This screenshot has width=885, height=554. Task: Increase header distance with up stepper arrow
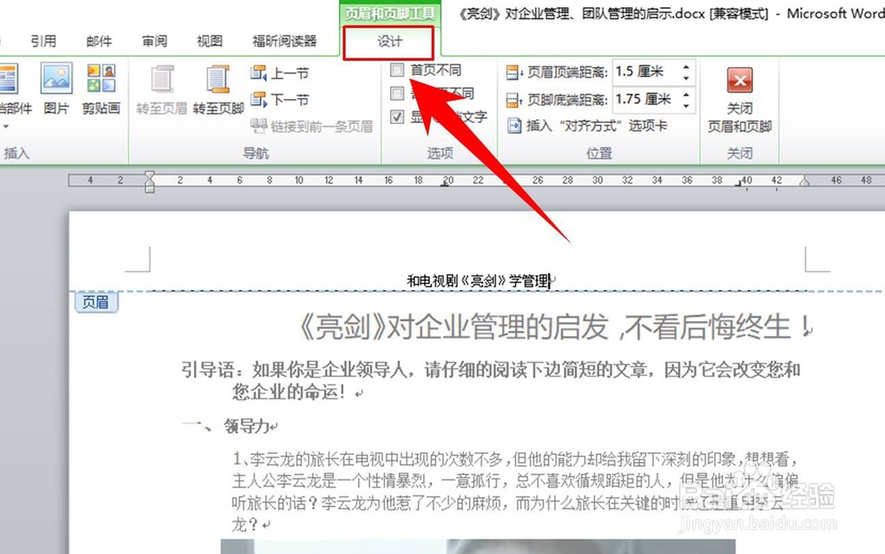(685, 67)
